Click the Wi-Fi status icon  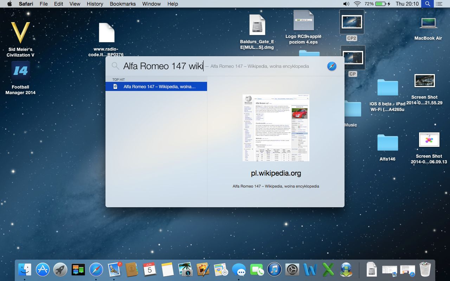tap(358, 4)
